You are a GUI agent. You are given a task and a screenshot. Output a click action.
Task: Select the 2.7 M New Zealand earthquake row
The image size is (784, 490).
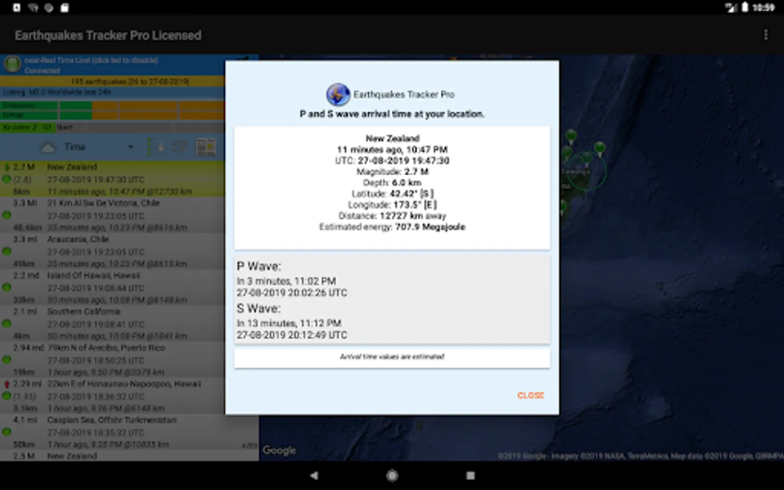(112, 179)
